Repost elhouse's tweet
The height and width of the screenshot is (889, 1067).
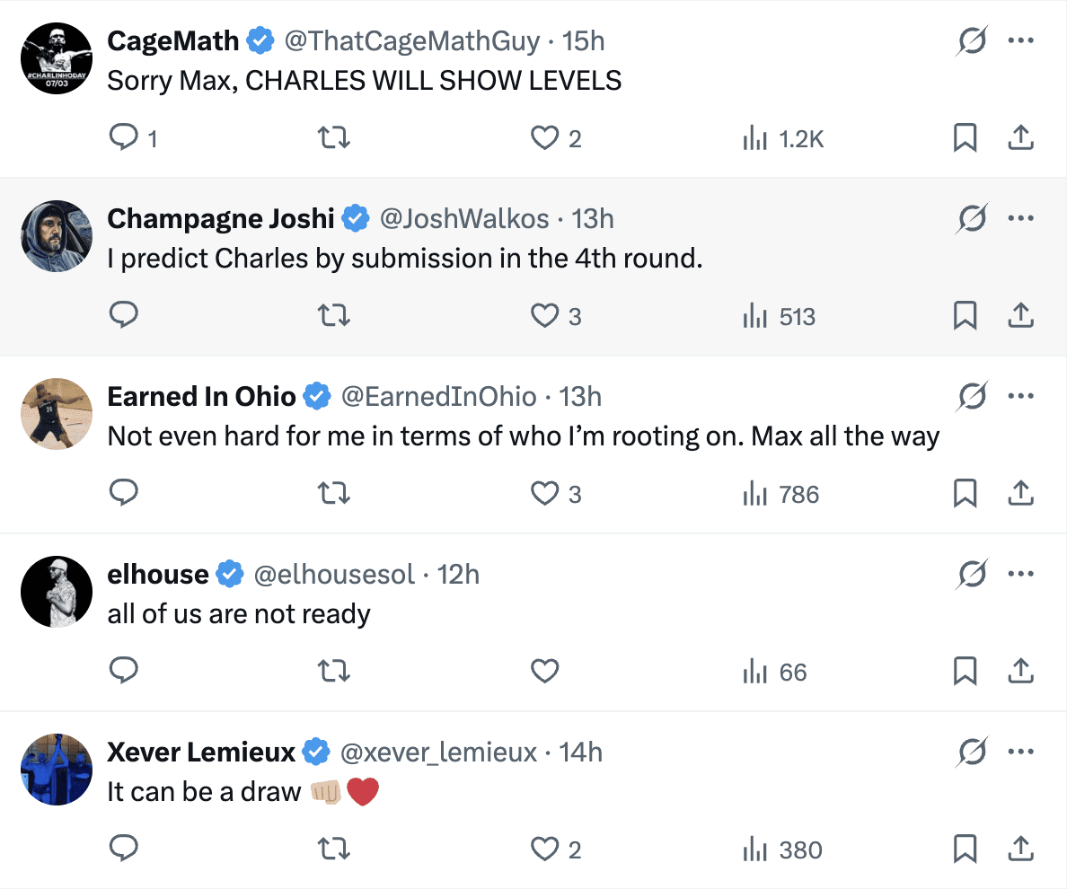point(335,672)
